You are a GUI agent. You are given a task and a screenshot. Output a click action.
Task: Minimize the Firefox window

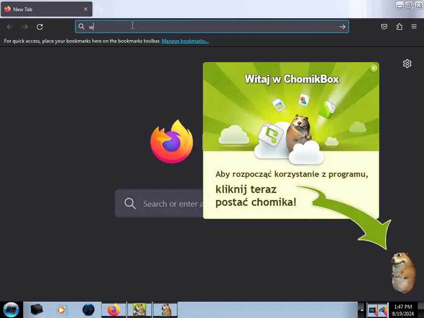pyautogui.click(x=400, y=5)
